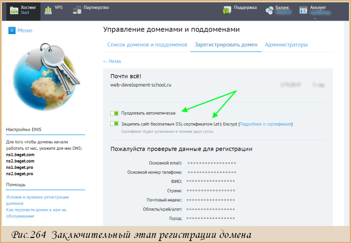
Task: Toggle Let's Encrypt SSL certificate switch
Action: pos(114,124)
